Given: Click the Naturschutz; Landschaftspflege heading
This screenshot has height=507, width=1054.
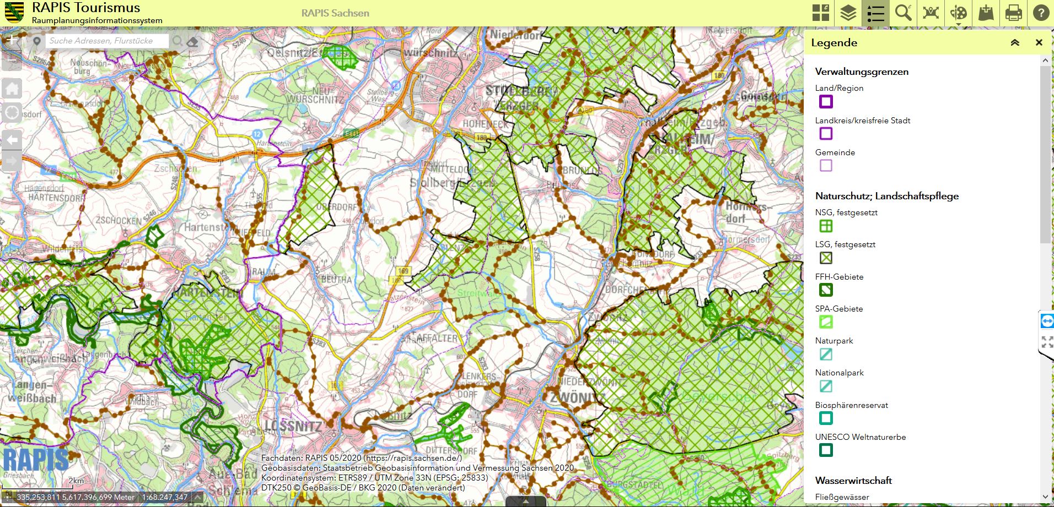Looking at the screenshot, I should click(x=887, y=196).
